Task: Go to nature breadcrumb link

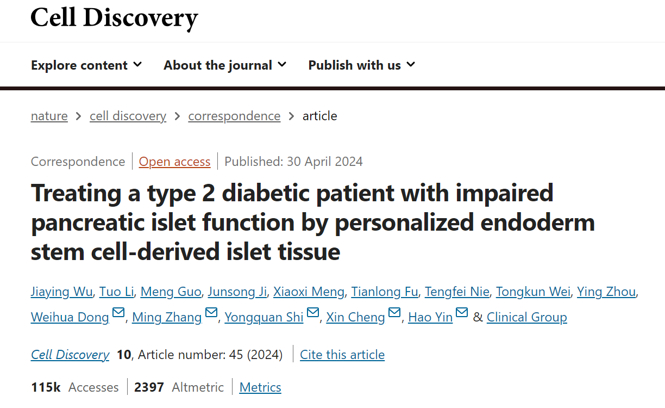Action: tap(49, 116)
